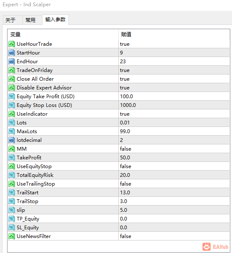This screenshot has height=253, width=232.
Task: Click the 变量 column header
Action: tap(63, 35)
